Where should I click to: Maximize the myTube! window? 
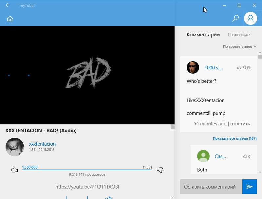click(239, 5)
